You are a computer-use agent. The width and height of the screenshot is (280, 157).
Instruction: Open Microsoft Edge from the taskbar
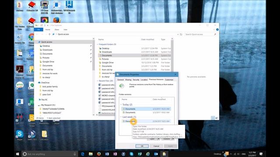click(x=83, y=154)
